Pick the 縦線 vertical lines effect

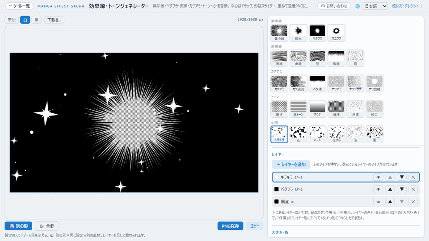tap(336, 58)
